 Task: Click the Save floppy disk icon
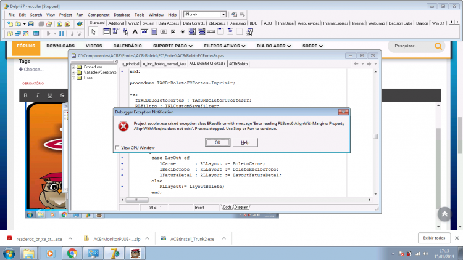(30, 24)
